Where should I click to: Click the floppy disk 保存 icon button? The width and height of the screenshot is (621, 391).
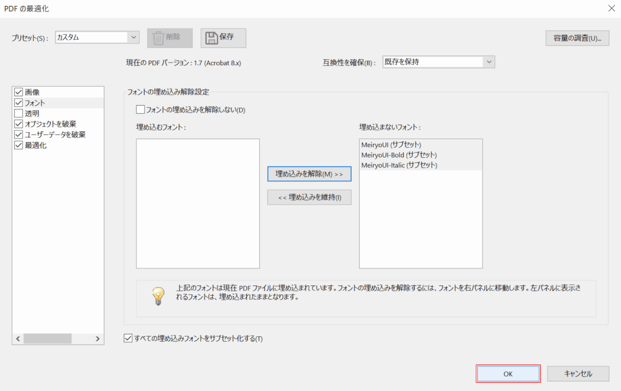coord(223,38)
